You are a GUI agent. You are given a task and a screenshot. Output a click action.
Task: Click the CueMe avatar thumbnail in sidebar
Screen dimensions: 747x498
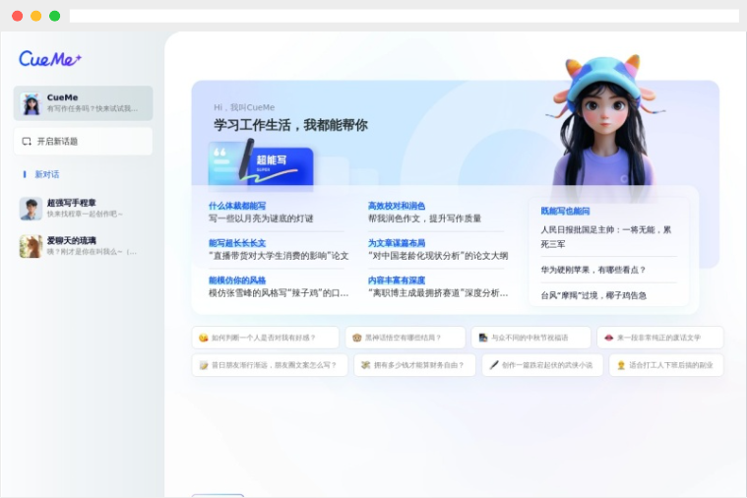[31, 103]
